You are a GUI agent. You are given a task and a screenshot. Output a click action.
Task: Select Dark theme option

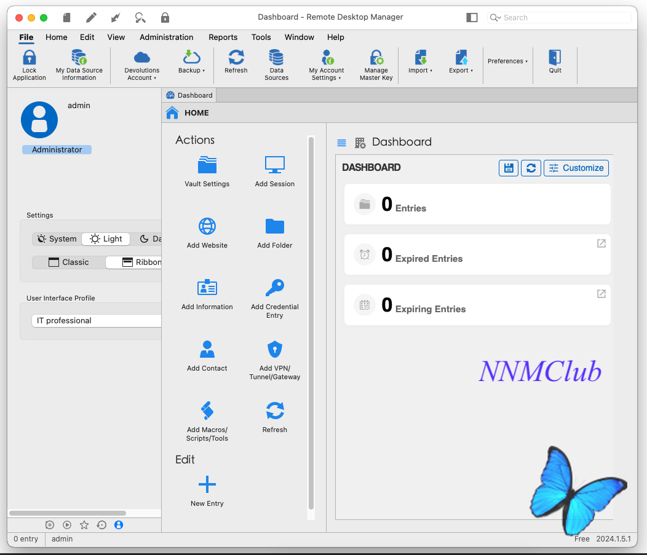coord(150,238)
